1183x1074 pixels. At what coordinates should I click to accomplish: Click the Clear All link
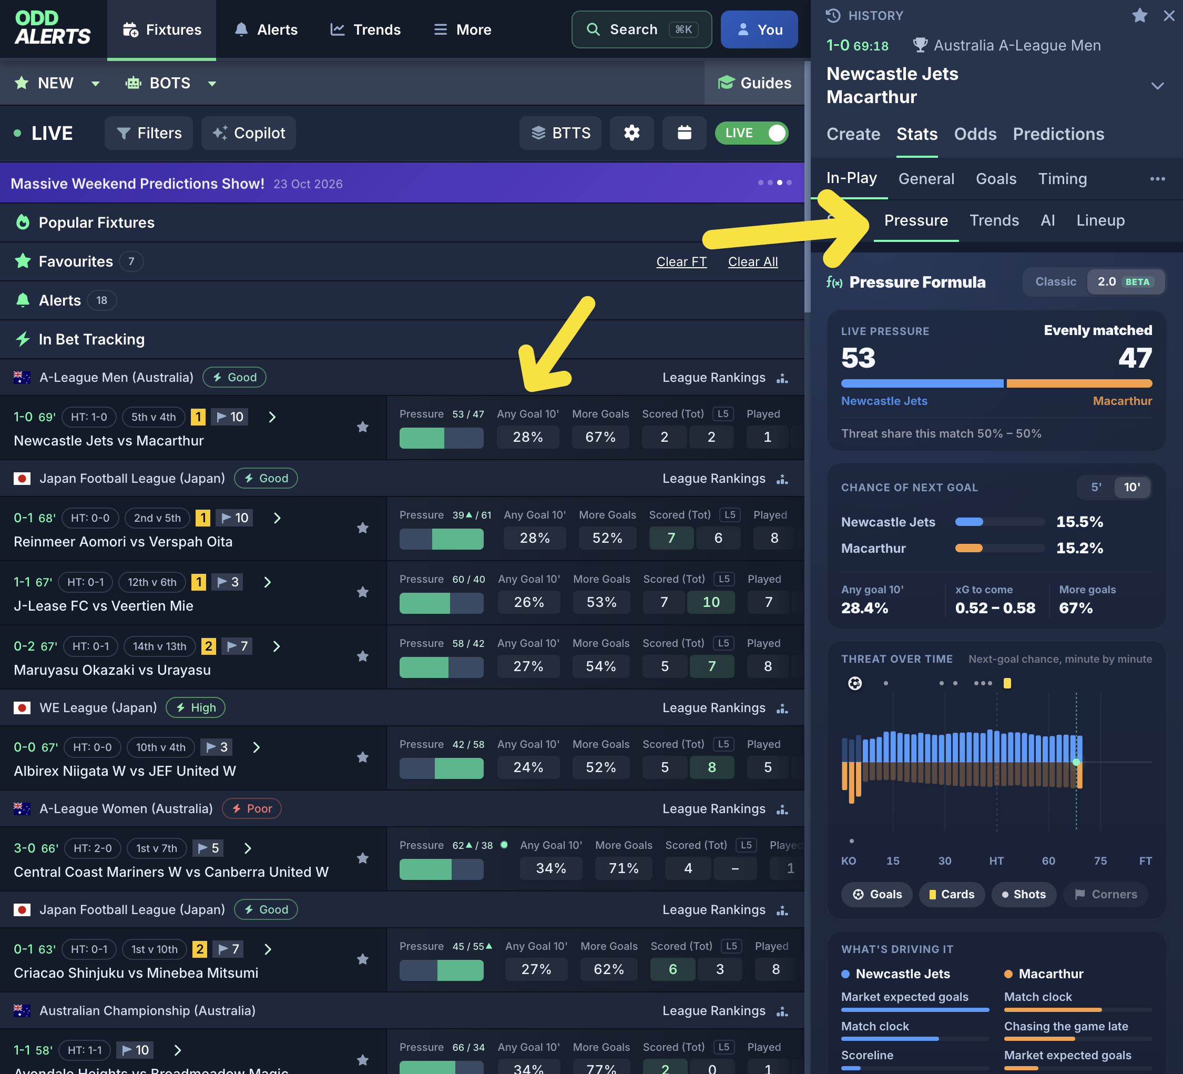point(753,262)
